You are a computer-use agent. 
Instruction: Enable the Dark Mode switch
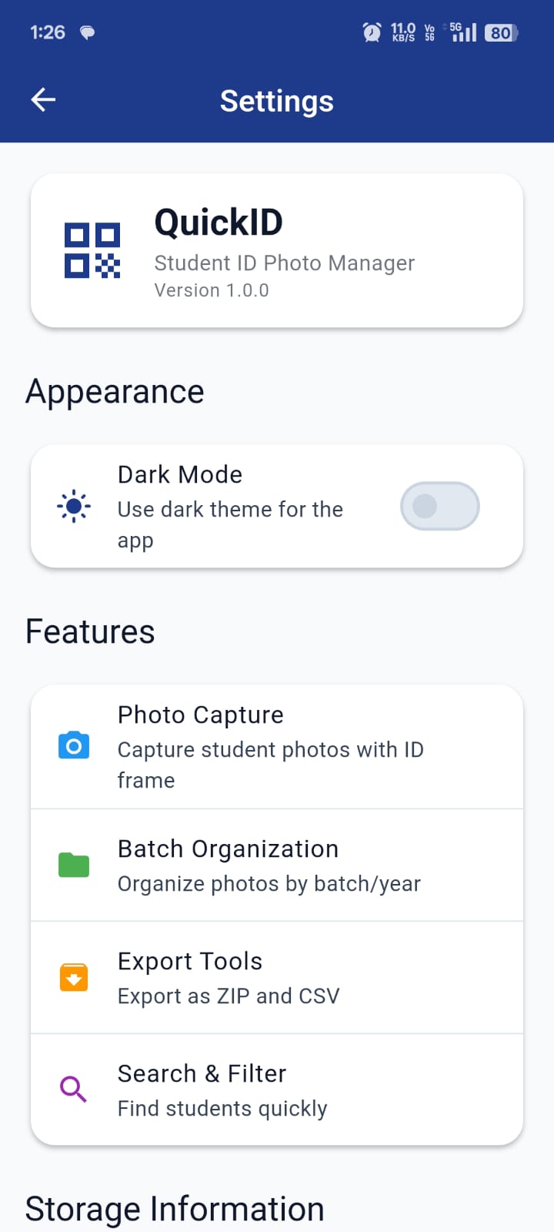[x=439, y=506]
